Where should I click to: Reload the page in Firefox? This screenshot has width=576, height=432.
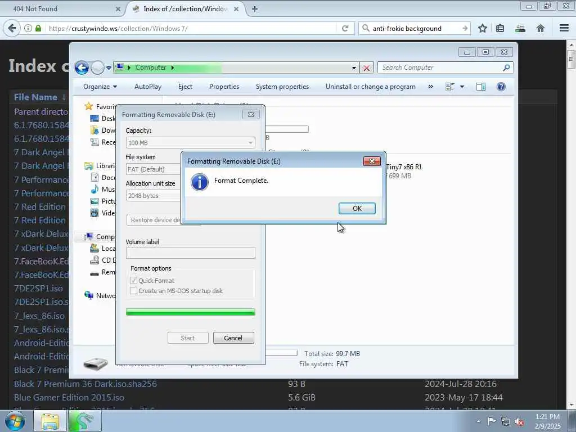tap(345, 28)
